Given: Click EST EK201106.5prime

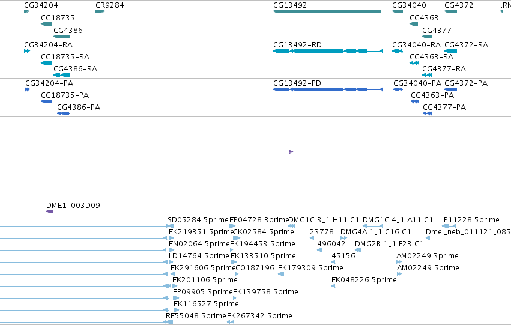Looking at the screenshot, I should click(x=205, y=280).
